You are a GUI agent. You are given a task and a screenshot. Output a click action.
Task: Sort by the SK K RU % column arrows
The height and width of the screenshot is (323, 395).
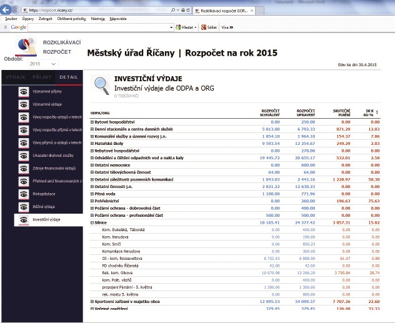point(377,112)
